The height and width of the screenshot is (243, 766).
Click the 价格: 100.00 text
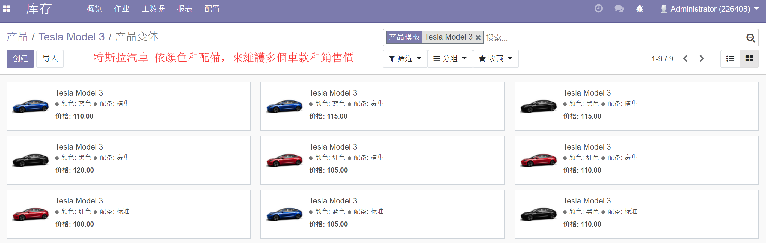point(75,224)
